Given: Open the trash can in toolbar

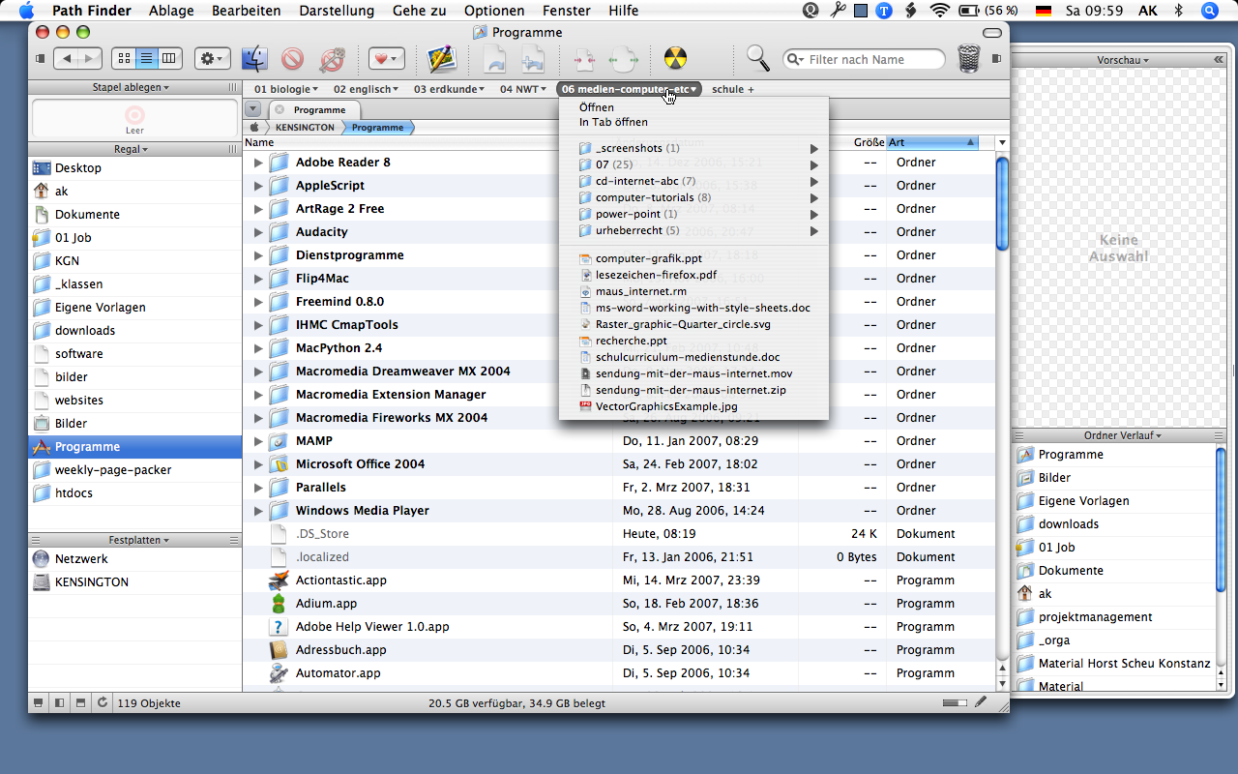Looking at the screenshot, I should [968, 59].
